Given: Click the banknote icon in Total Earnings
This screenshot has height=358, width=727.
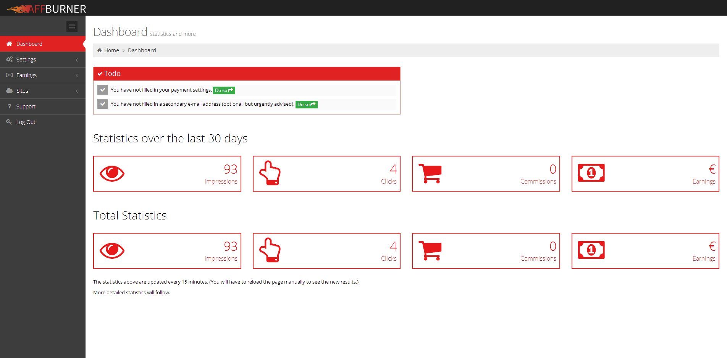Looking at the screenshot, I should click(x=591, y=250).
